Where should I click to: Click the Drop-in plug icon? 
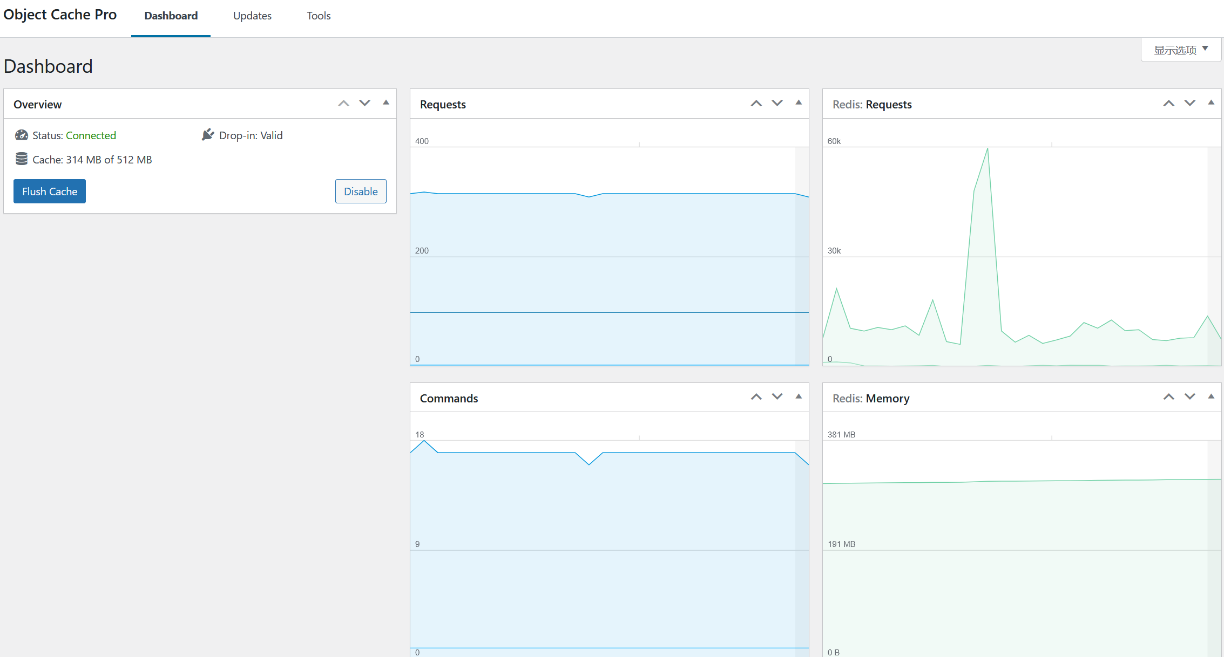coord(208,135)
